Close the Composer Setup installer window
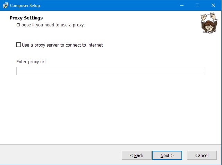Image resolution: width=222 pixels, height=165 pixels. coord(213,5)
